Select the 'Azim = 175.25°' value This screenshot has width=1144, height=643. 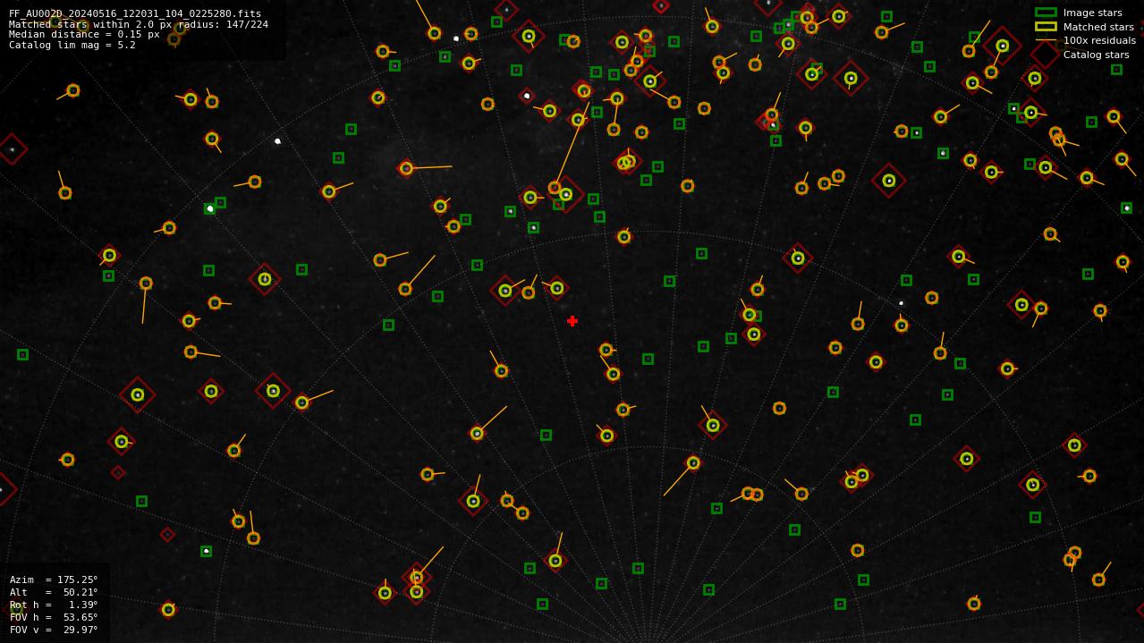click(54, 580)
